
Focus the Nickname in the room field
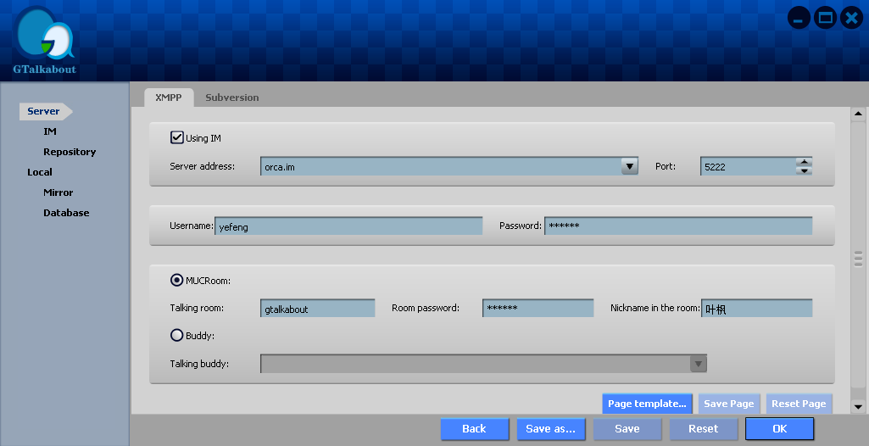(x=756, y=309)
